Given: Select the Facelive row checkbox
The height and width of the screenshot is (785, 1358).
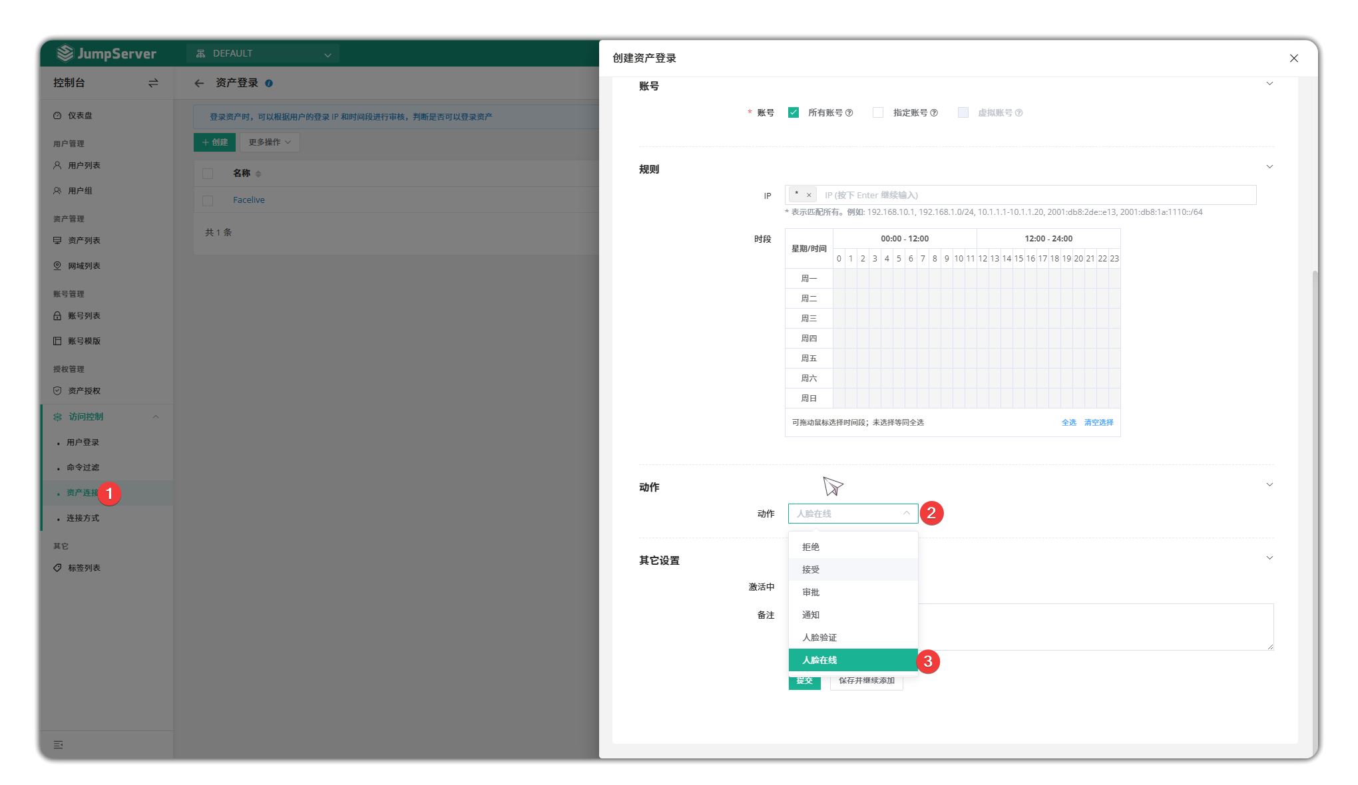Looking at the screenshot, I should click(x=208, y=200).
